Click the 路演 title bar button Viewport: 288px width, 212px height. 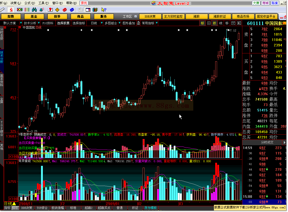[275, 3]
